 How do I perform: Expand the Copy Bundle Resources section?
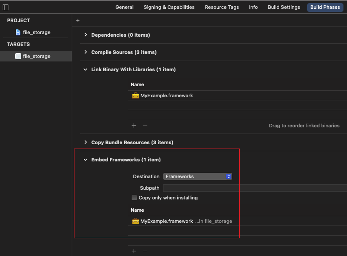click(86, 142)
